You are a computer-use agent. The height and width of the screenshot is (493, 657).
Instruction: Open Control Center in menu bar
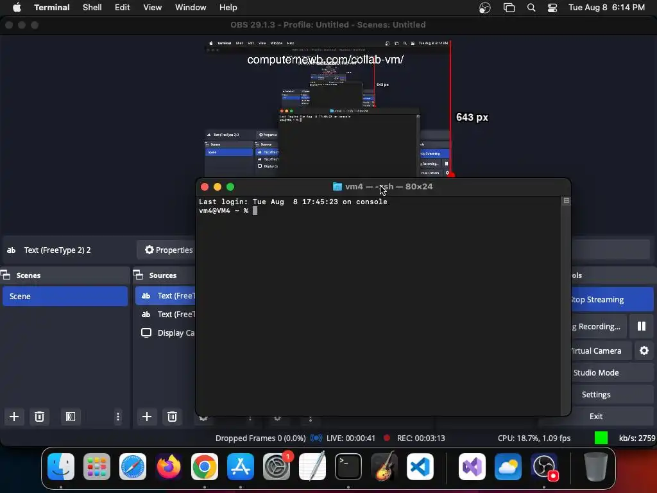552,8
